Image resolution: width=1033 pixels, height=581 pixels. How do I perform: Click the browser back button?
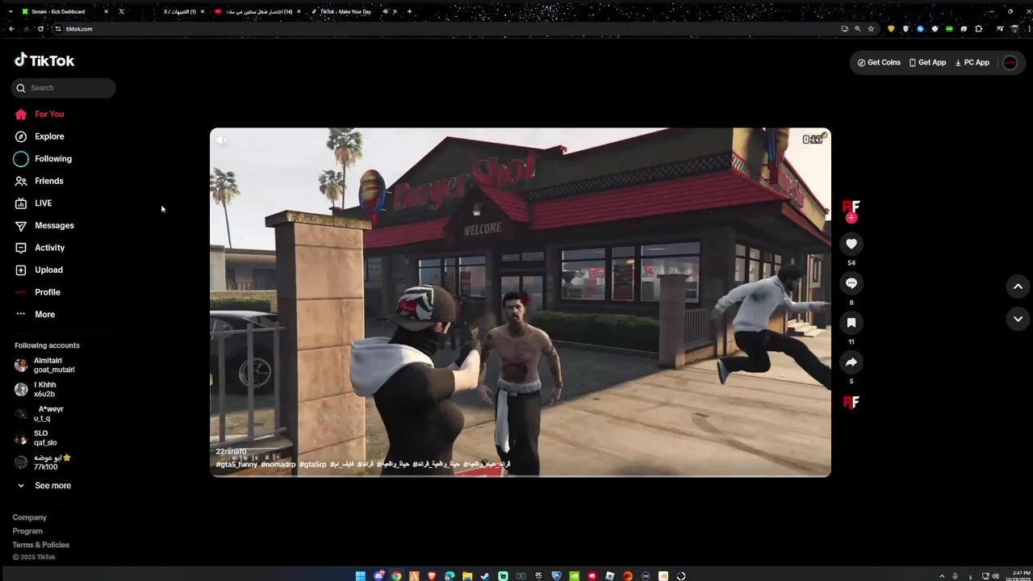[x=11, y=29]
